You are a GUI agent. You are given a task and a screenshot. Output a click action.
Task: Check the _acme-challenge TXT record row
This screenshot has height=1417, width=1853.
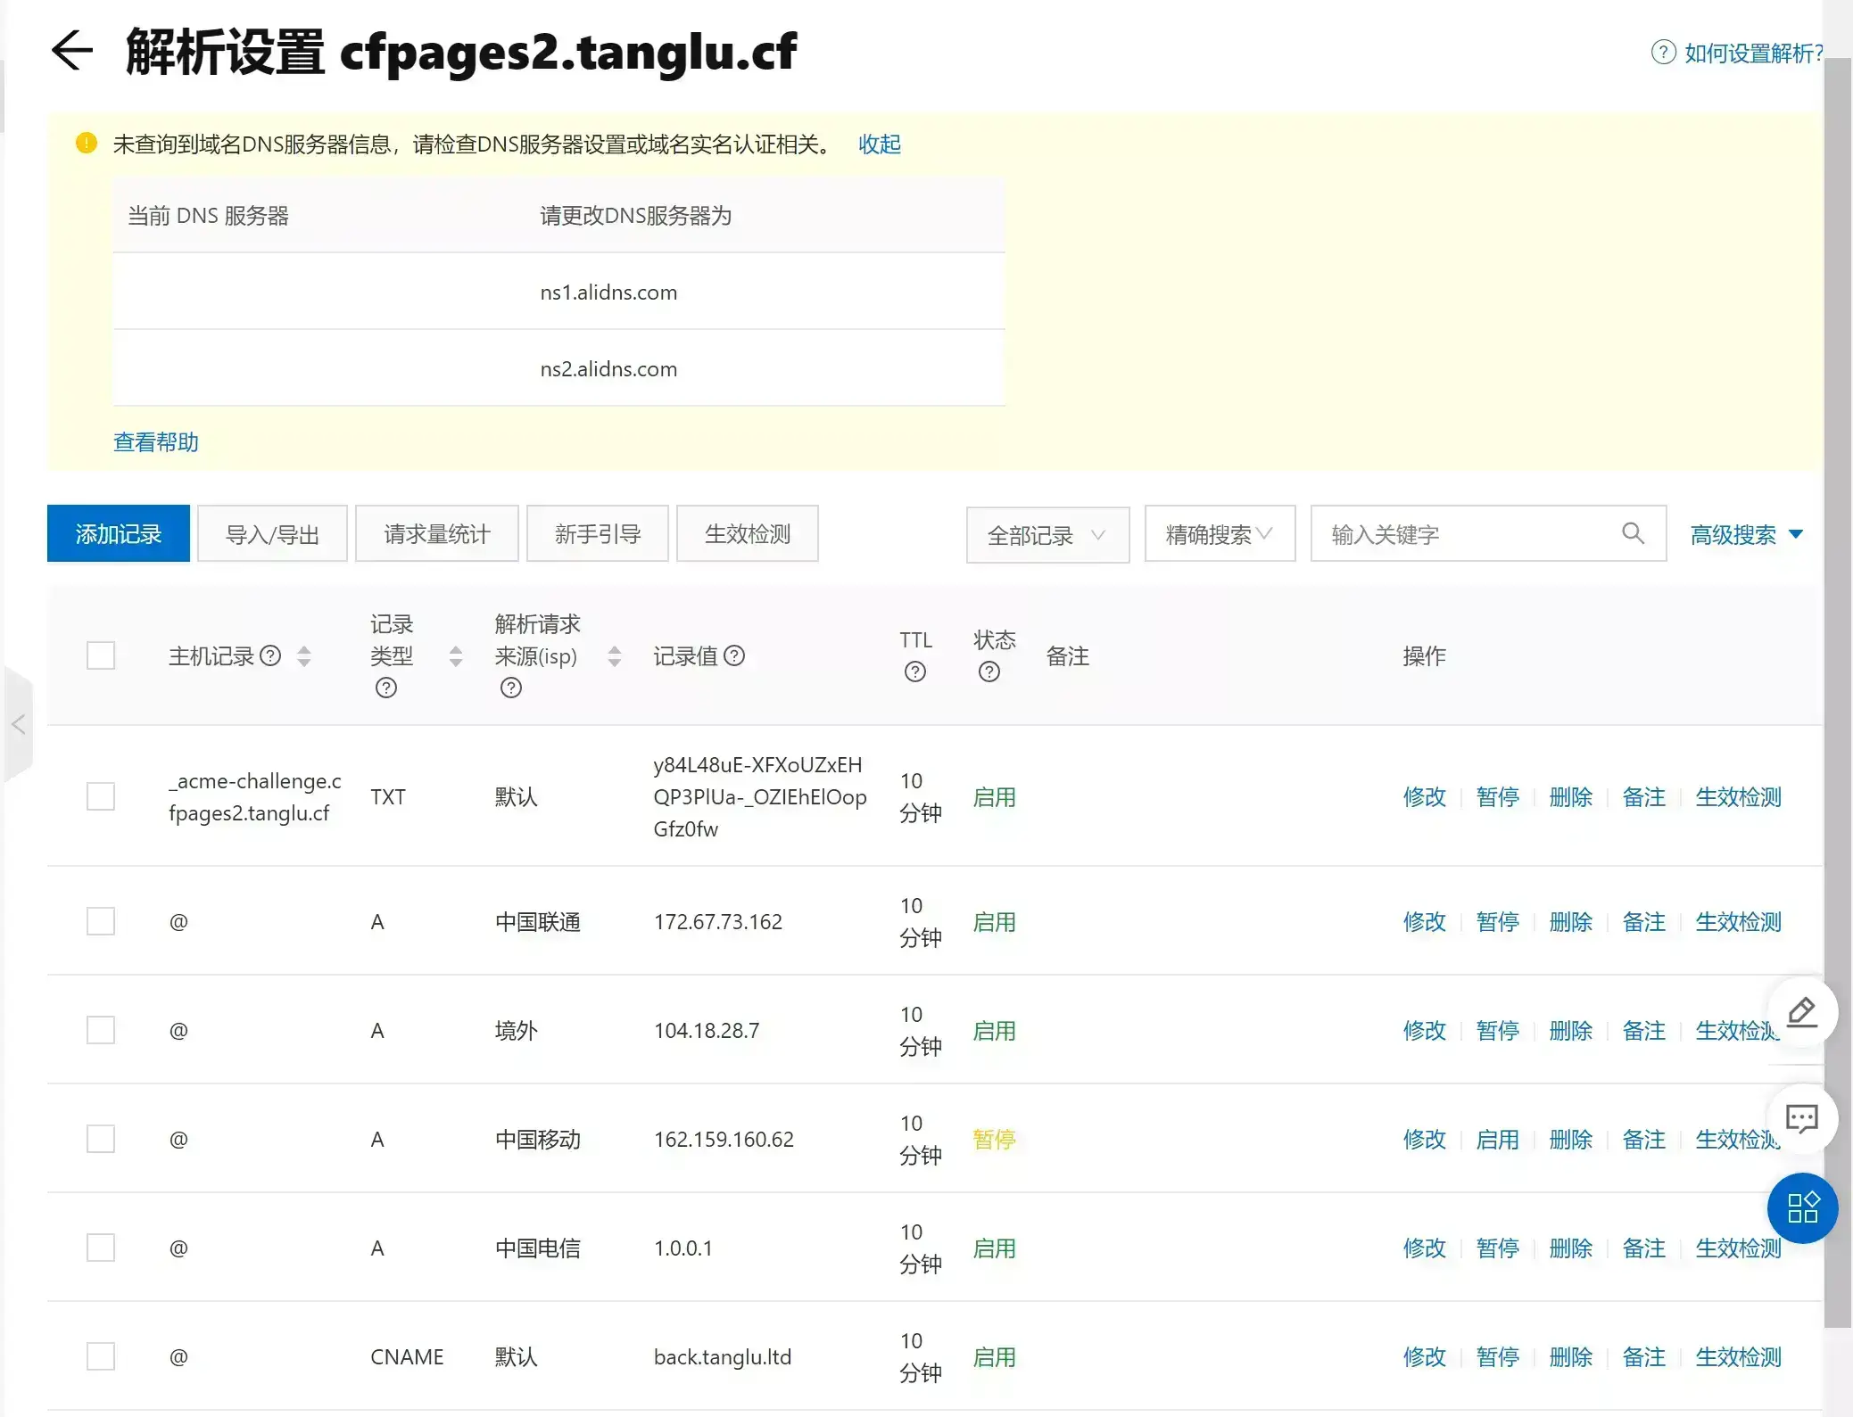pos(101,796)
